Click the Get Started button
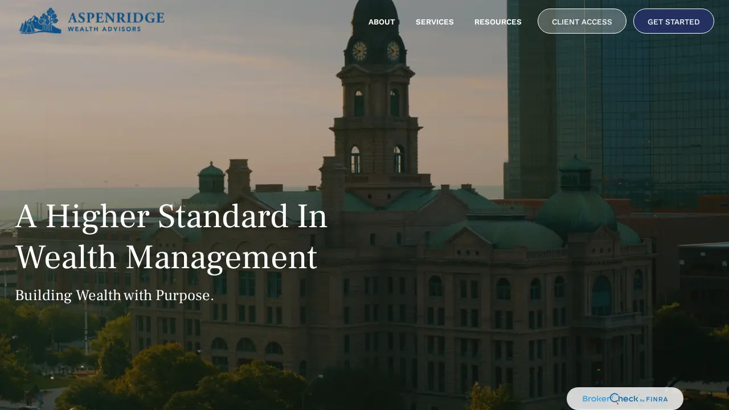729x410 pixels. coord(674,21)
